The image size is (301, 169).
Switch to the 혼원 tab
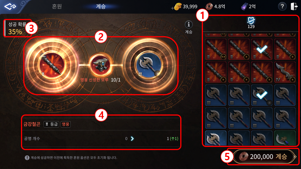(x=57, y=6)
